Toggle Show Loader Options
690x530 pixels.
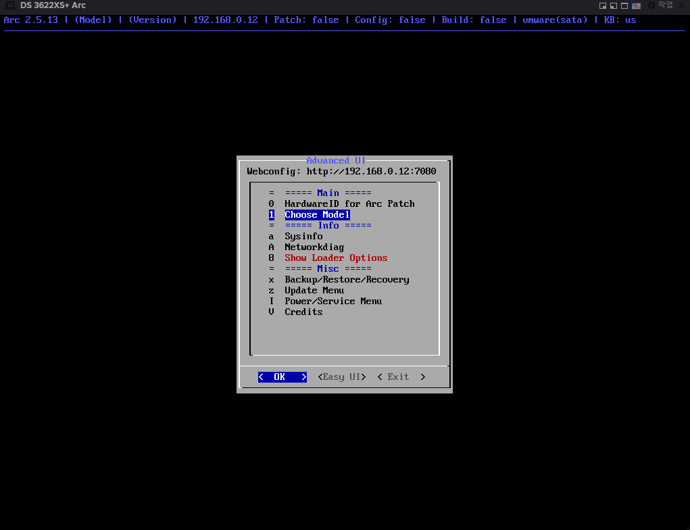click(x=335, y=258)
